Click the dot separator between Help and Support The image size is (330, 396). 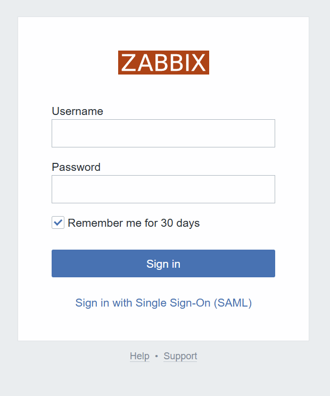(x=156, y=356)
